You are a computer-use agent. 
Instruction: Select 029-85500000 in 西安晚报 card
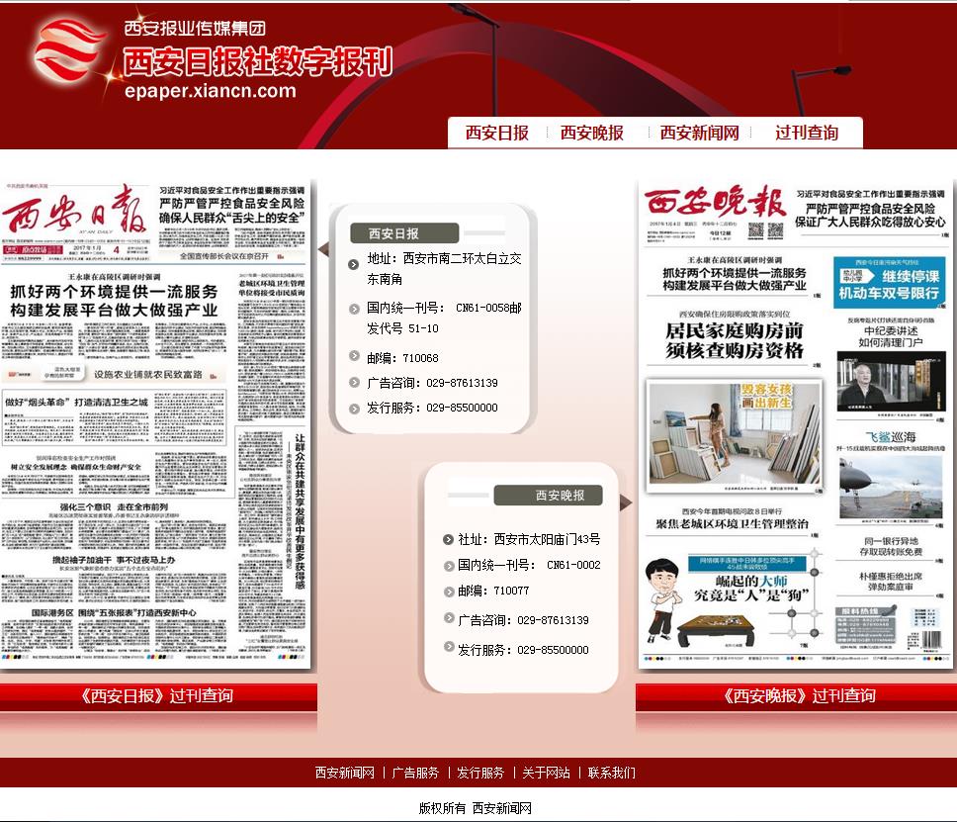pyautogui.click(x=553, y=651)
